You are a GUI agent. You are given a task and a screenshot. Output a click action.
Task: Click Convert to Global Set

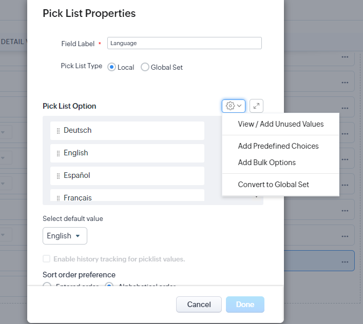pos(273,185)
